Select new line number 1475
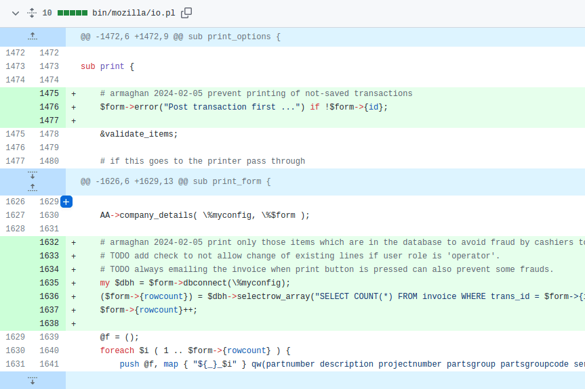585x389 pixels. click(x=49, y=93)
